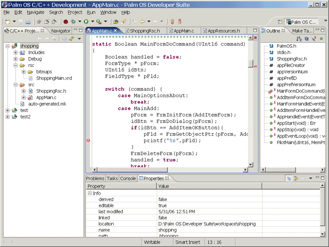The image size is (329, 247).
Task: Select the Palm OS C perspective button
Action: (x=301, y=22)
